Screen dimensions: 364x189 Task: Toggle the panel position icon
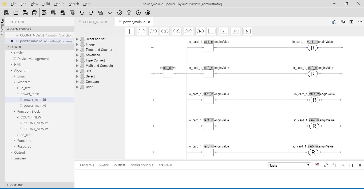point(351,165)
